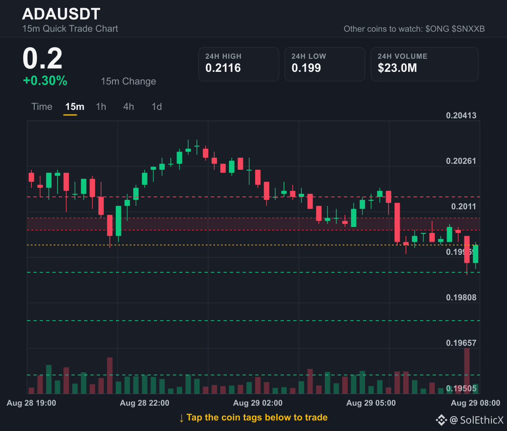Click the 0.20413 price axis label
Viewport: 507px width, 431px height.
pos(461,115)
